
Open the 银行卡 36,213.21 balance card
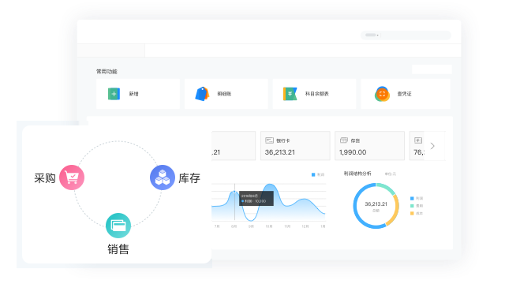click(295, 145)
